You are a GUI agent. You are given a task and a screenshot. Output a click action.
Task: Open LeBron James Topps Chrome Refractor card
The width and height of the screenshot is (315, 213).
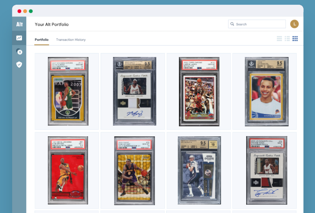pos(199,92)
